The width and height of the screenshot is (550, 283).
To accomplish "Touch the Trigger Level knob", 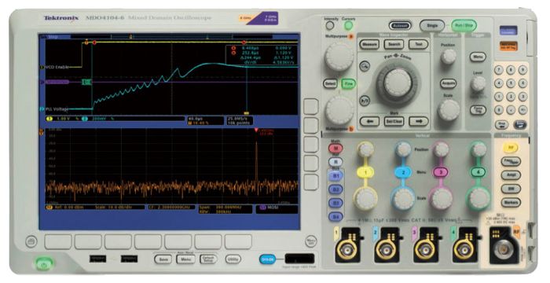I will pos(478,83).
